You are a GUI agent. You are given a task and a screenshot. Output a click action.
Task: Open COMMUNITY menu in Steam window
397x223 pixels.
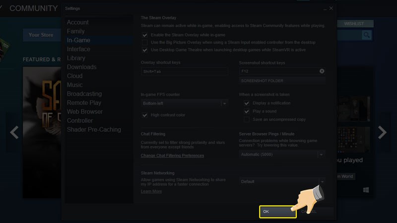point(33,8)
